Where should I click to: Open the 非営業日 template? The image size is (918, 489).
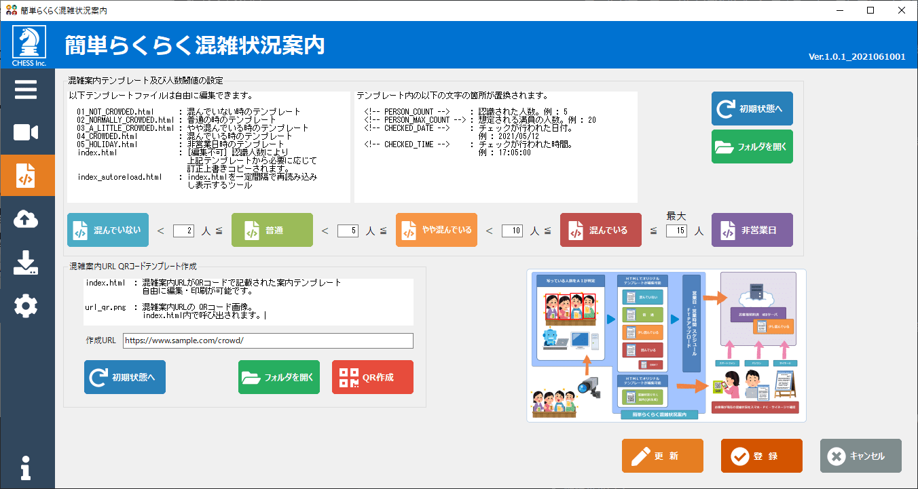click(752, 230)
